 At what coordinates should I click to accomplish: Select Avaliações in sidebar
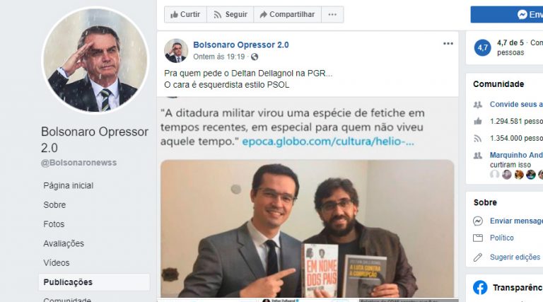(64, 244)
